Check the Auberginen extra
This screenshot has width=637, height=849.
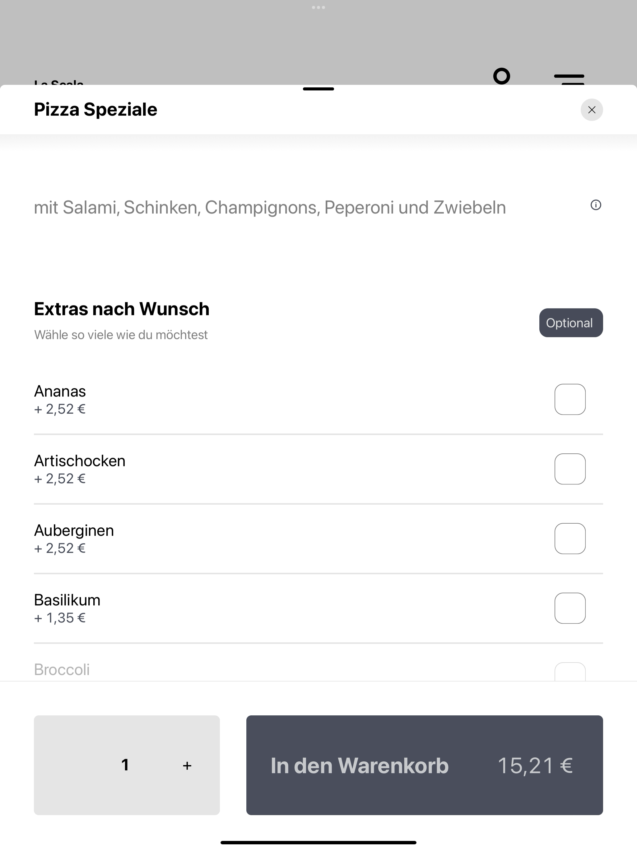point(570,539)
